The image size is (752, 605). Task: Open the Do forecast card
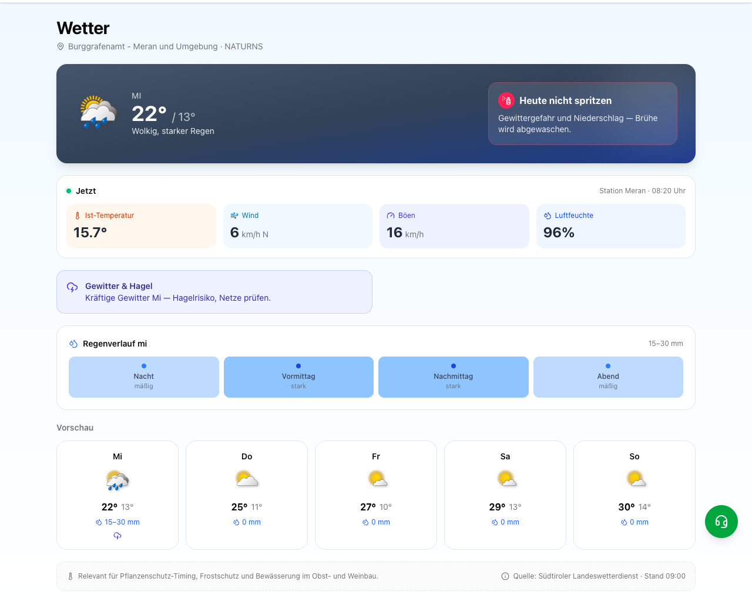click(x=247, y=495)
